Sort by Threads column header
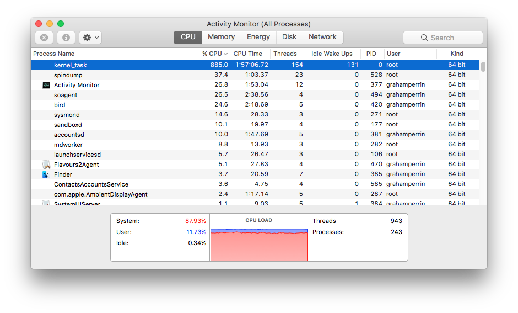Screen dimensions: 518x313 287,54
